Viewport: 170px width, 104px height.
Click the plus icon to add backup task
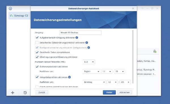[13, 93]
